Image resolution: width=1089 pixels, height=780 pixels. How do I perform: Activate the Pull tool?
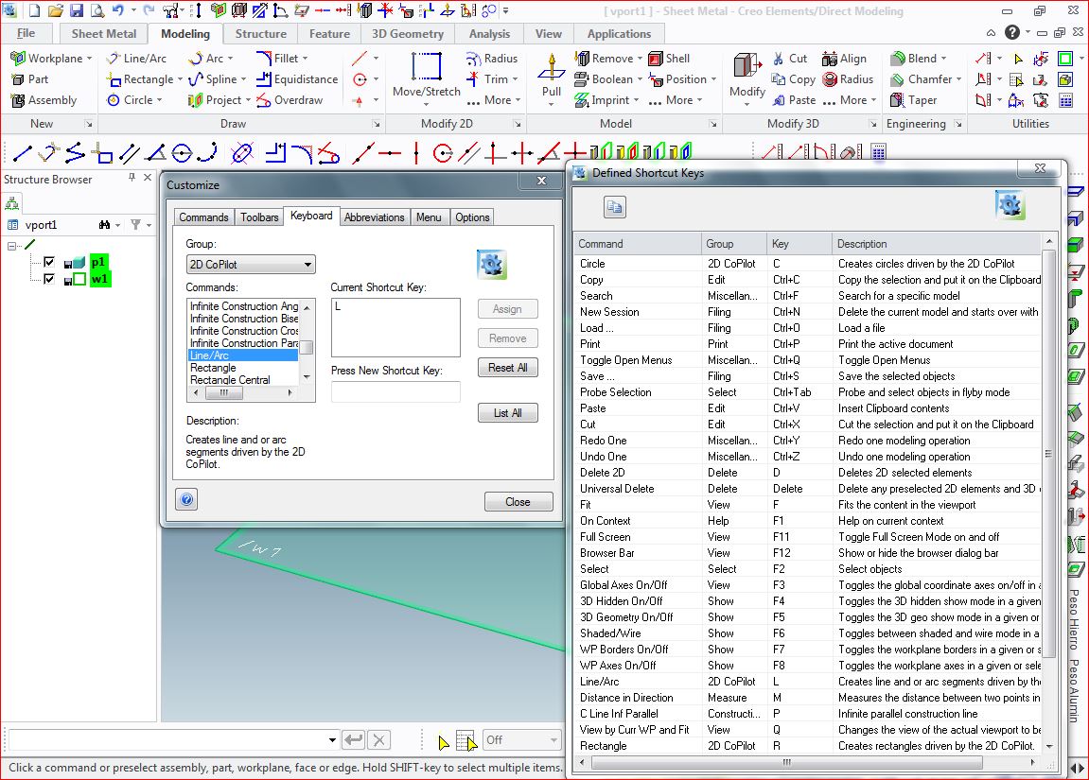552,75
